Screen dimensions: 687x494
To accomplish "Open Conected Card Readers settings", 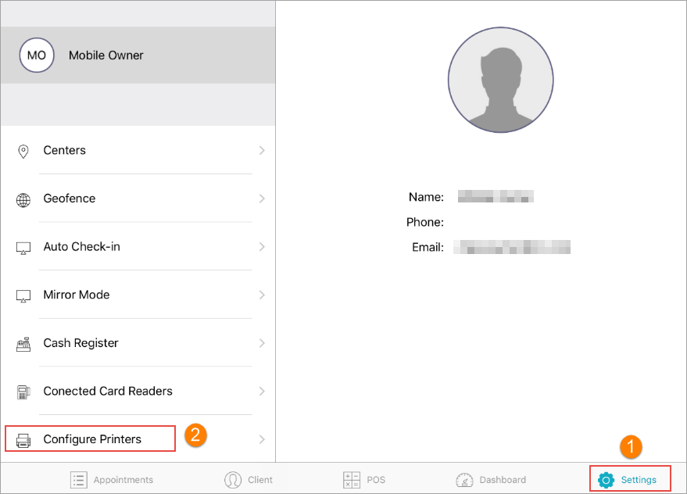I will pyautogui.click(x=138, y=391).
